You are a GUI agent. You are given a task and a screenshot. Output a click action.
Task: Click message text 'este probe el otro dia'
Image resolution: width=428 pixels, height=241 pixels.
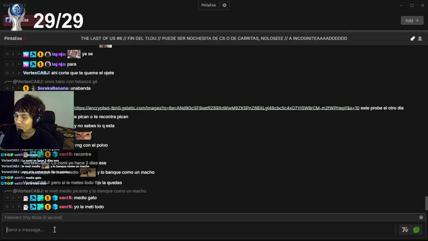pyautogui.click(x=382, y=108)
